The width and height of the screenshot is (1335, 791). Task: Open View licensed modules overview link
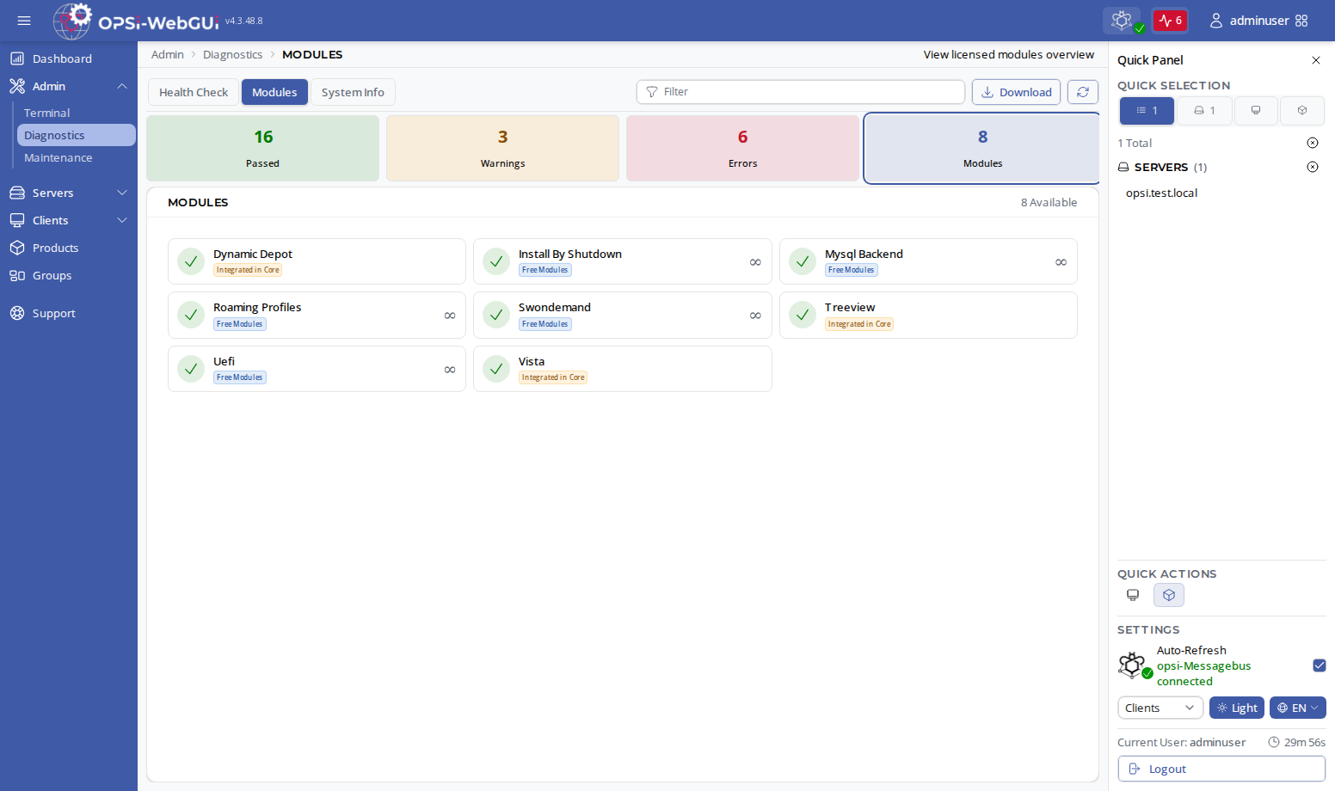pos(1008,54)
